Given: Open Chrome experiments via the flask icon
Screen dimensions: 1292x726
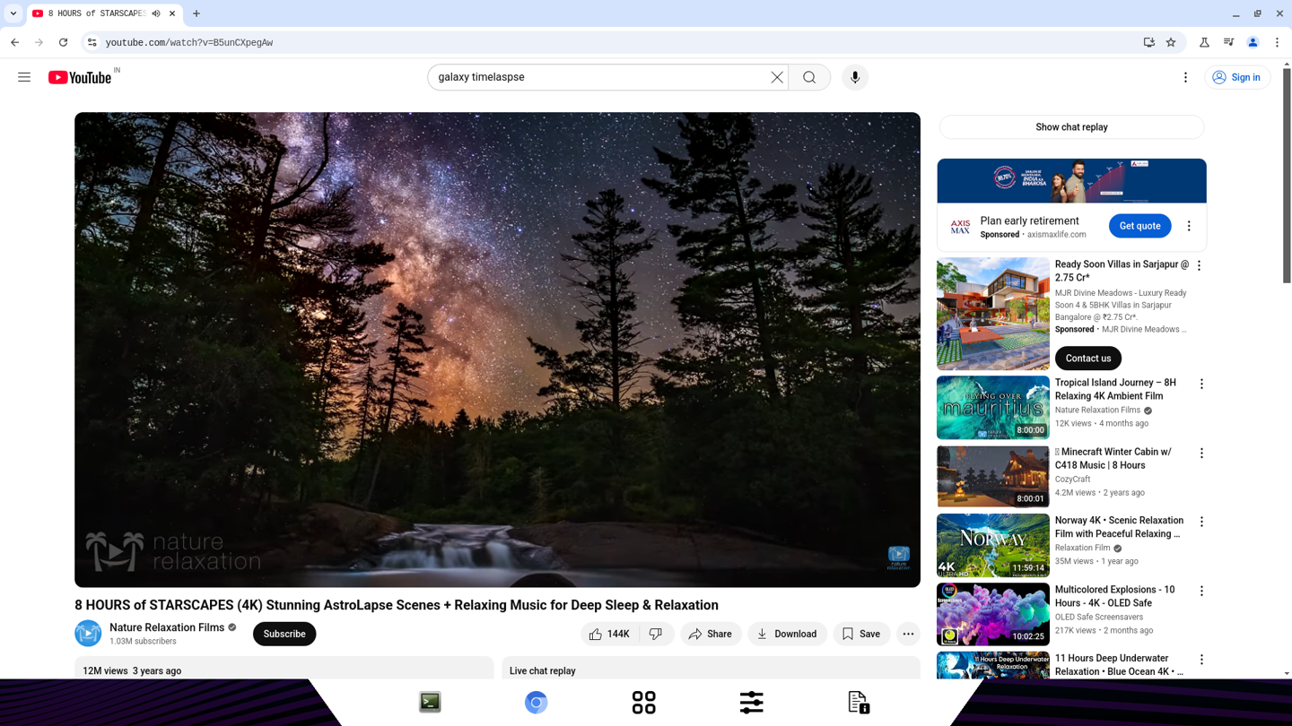Looking at the screenshot, I should [x=1204, y=42].
